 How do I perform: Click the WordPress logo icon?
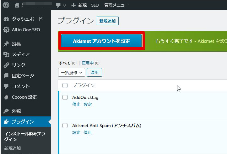6,5
